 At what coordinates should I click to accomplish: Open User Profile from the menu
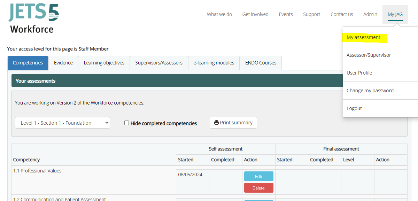(x=359, y=73)
